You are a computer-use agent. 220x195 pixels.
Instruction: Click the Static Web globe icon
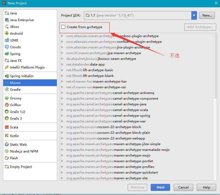7,144
